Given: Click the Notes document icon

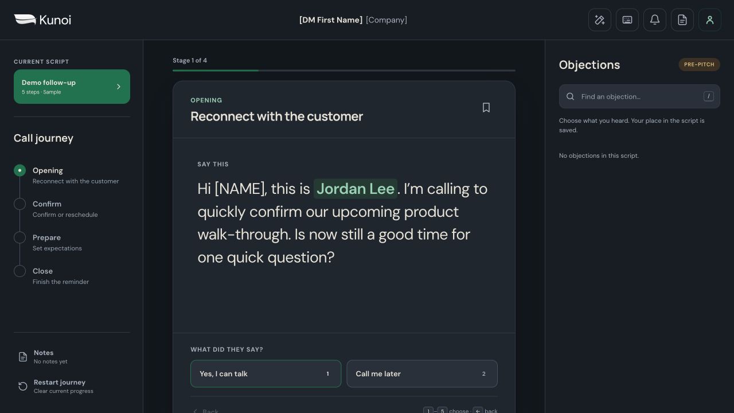Looking at the screenshot, I should click(23, 357).
